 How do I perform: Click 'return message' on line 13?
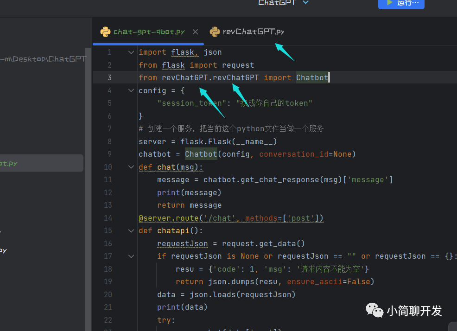coord(189,205)
